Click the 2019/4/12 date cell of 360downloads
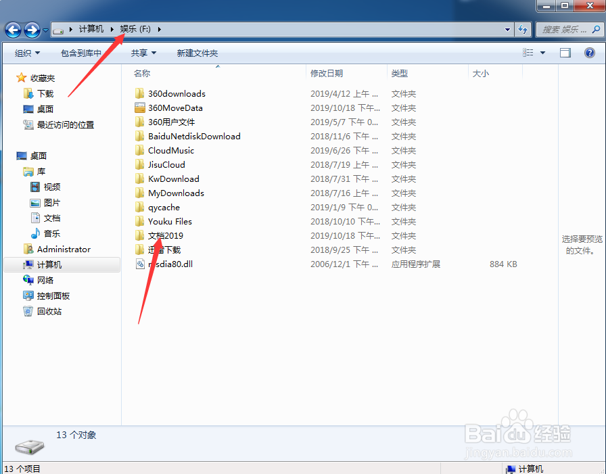 pos(344,94)
